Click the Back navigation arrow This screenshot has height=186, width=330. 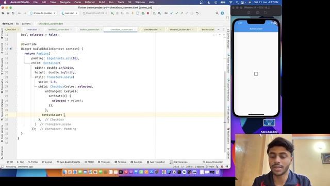[20, 13]
